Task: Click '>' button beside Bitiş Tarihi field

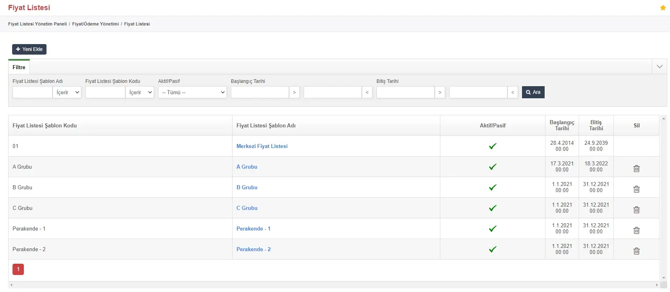Action: (x=440, y=93)
